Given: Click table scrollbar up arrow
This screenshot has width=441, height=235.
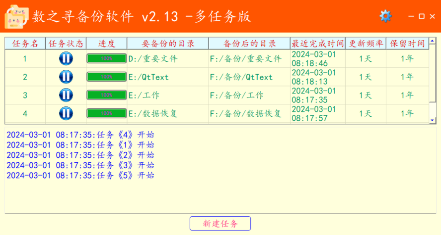Looking at the screenshot, I should pyautogui.click(x=432, y=41).
